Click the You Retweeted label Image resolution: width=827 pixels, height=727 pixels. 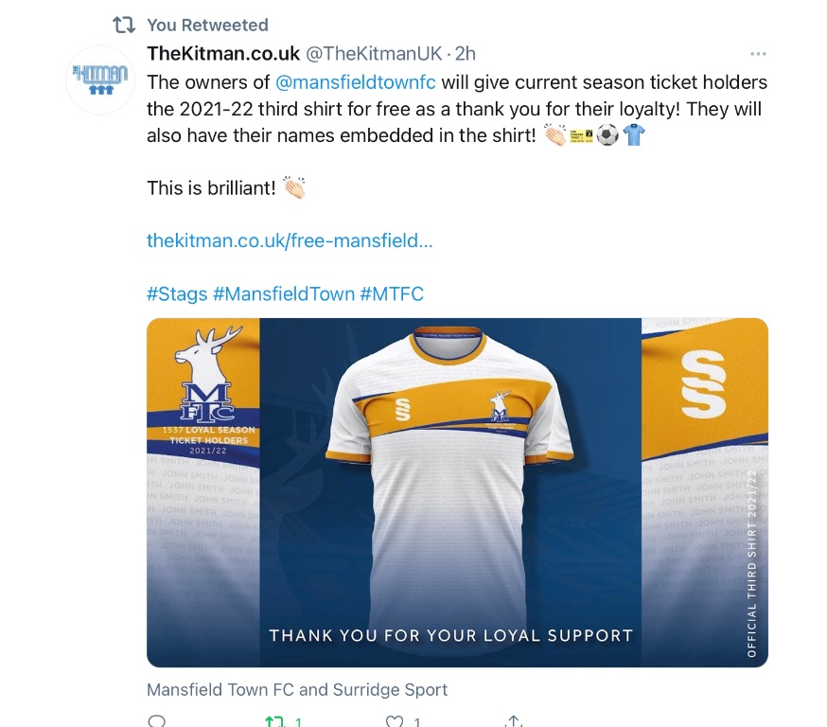207,25
